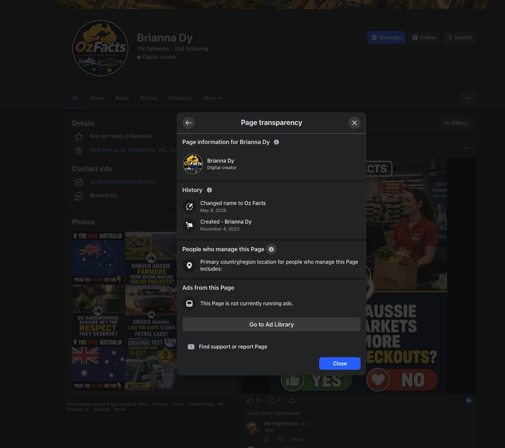The width and height of the screenshot is (505, 448).
Task: Message the Brianna Dy page
Action: coord(386,37)
